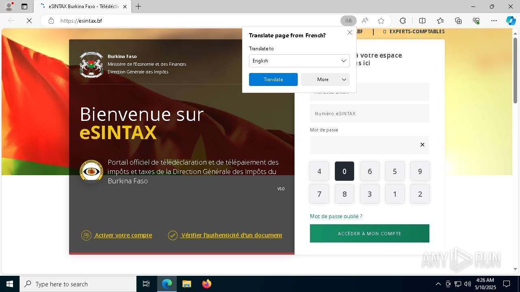Click the blue Translate button

click(x=273, y=79)
